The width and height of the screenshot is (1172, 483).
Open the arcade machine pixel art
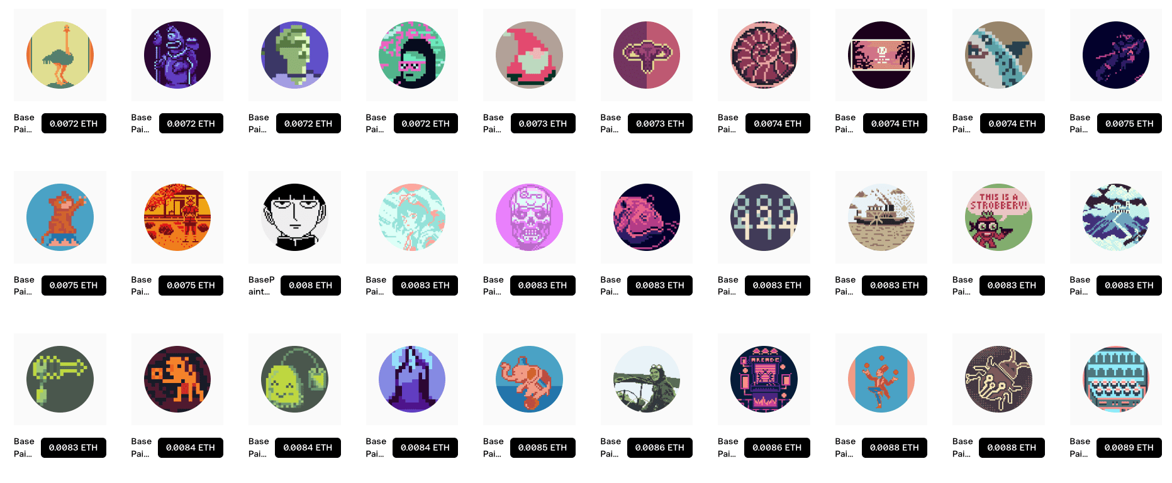coord(764,379)
